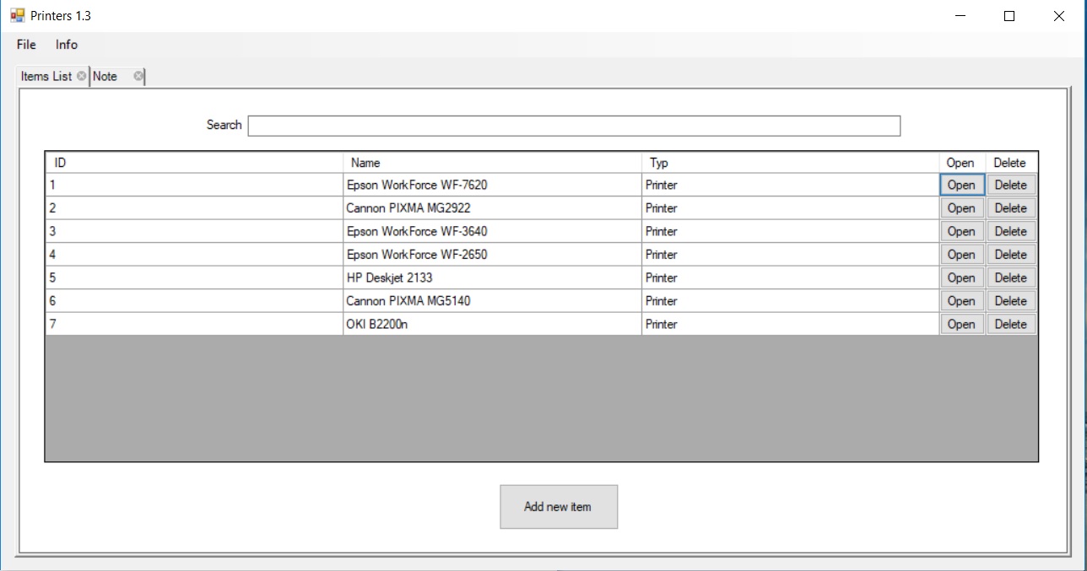Open the Epson WorkForce WF-2650 item
This screenshot has height=571, width=1087.
(x=961, y=255)
